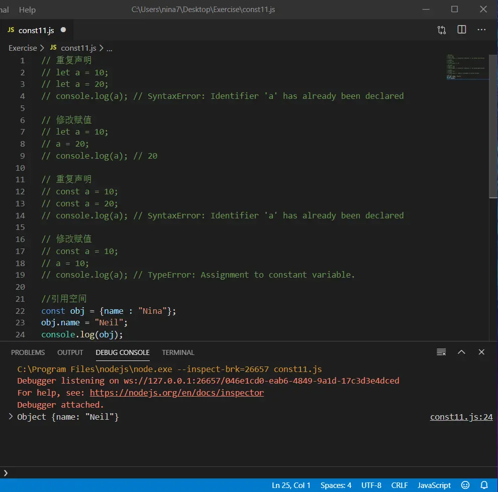Change the UTF-8 file encoding
The image size is (498, 492).
click(371, 485)
